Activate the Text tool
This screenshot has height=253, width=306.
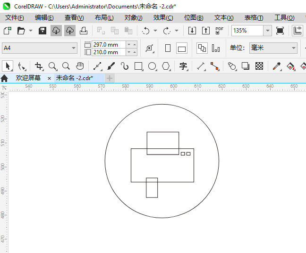pos(183,66)
